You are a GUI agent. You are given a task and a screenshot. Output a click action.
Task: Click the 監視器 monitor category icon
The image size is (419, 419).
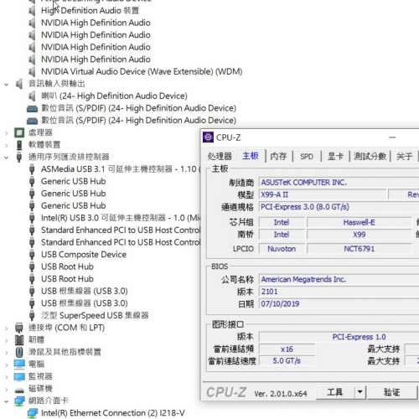[x=19, y=376]
